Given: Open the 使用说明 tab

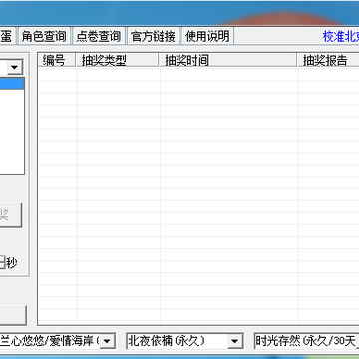Looking at the screenshot, I should [x=207, y=36].
